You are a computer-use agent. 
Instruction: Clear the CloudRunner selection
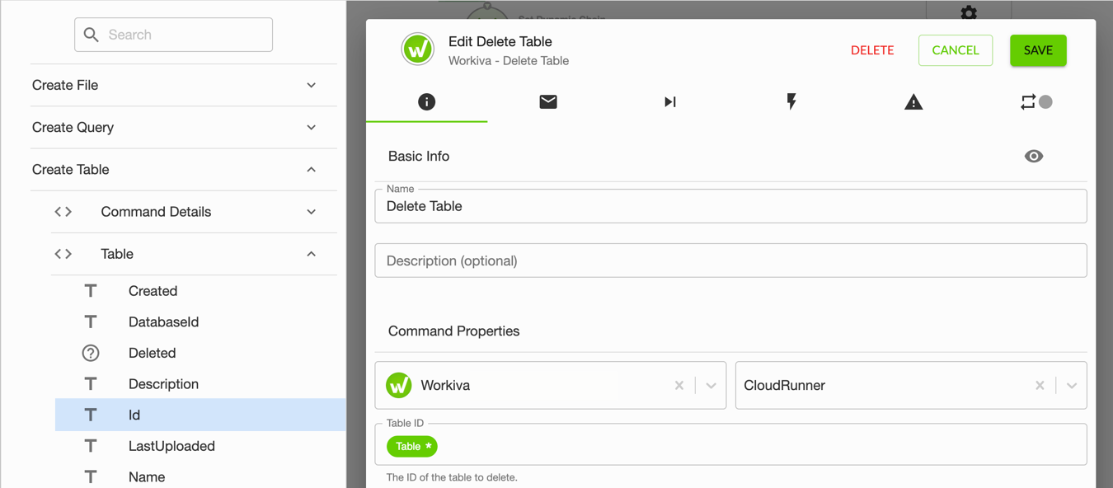[x=1040, y=385]
